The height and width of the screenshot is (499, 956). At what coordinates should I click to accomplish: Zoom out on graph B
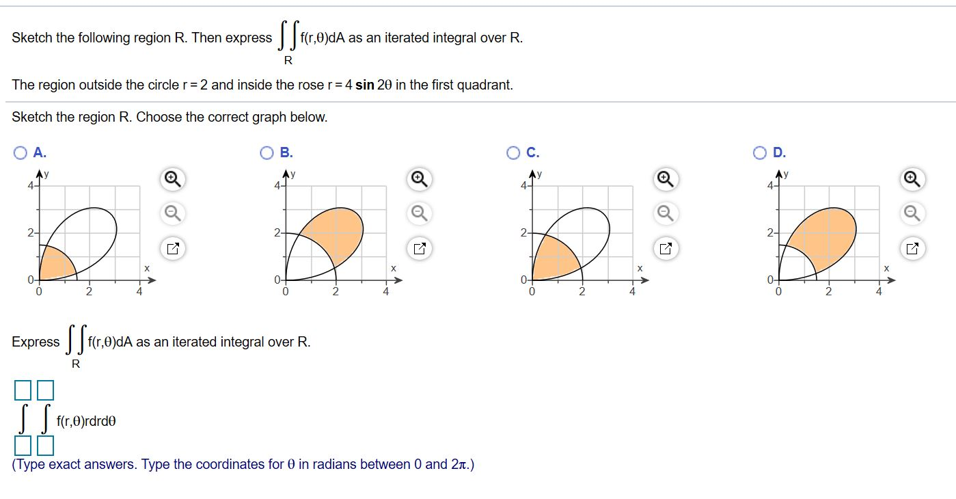coord(420,213)
